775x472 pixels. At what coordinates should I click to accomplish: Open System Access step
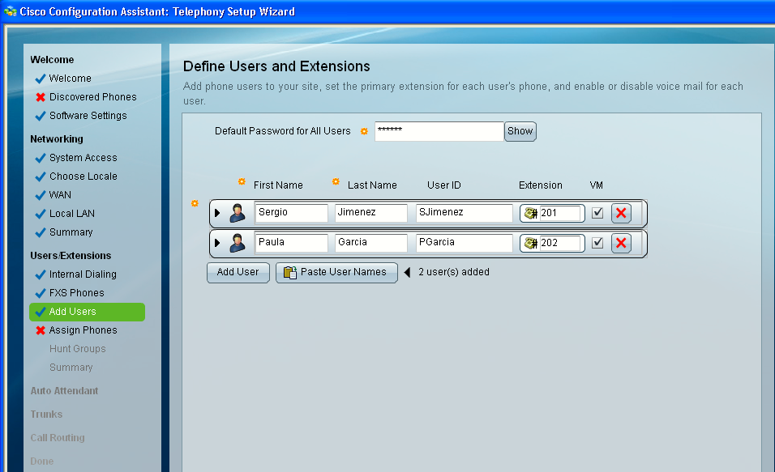(83, 158)
